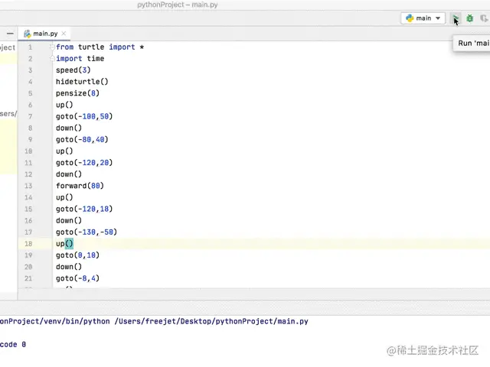Screen dimensions: 490x367
Task: Click the highlighted up() on line 18
Action: click(x=64, y=243)
